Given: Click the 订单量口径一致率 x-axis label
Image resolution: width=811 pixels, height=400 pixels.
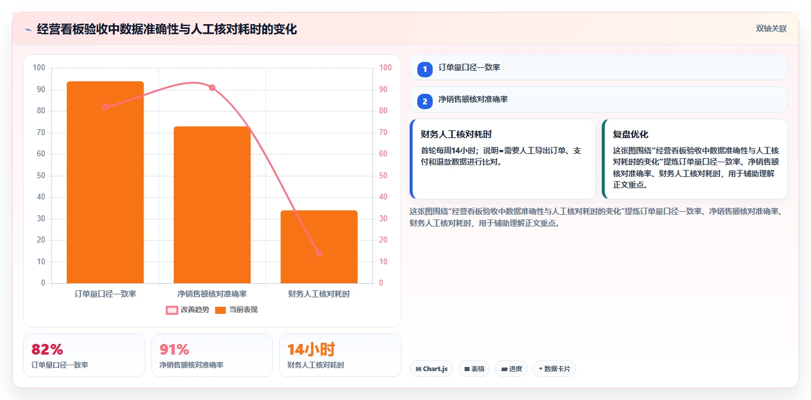Looking at the screenshot, I should click(105, 294).
